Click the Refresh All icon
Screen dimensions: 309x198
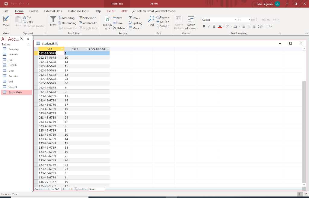click(107, 20)
